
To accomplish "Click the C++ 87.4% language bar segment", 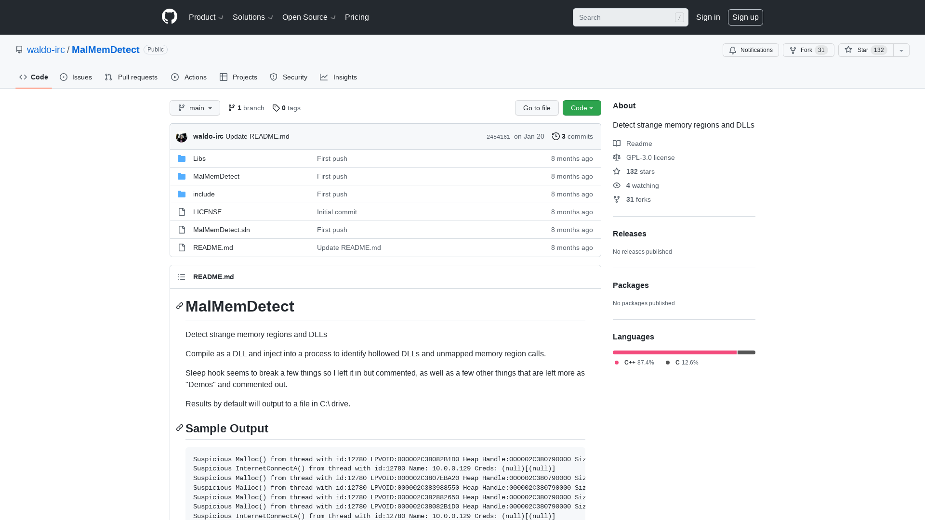I will (x=674, y=352).
